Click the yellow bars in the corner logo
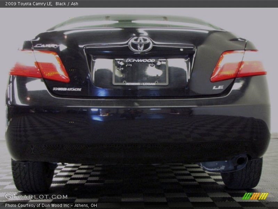 pyautogui.click(x=263, y=196)
